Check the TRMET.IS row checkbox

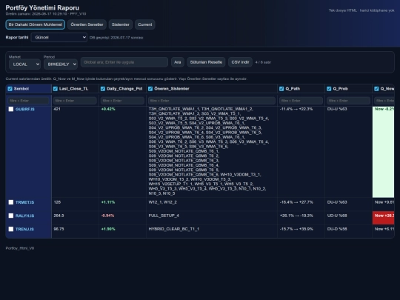coord(11,202)
